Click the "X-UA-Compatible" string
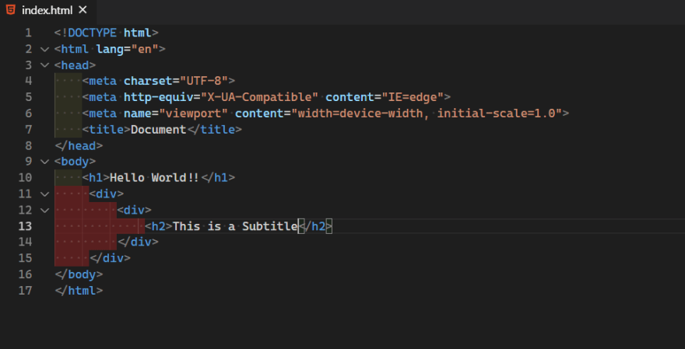This screenshot has height=349, width=685. point(259,97)
